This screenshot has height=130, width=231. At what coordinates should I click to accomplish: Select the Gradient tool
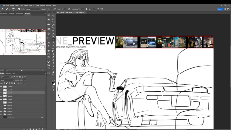click(53, 51)
